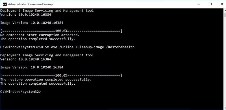Minimize the Command Prompt window
The height and width of the screenshot is (110, 226).
pos(199,4)
